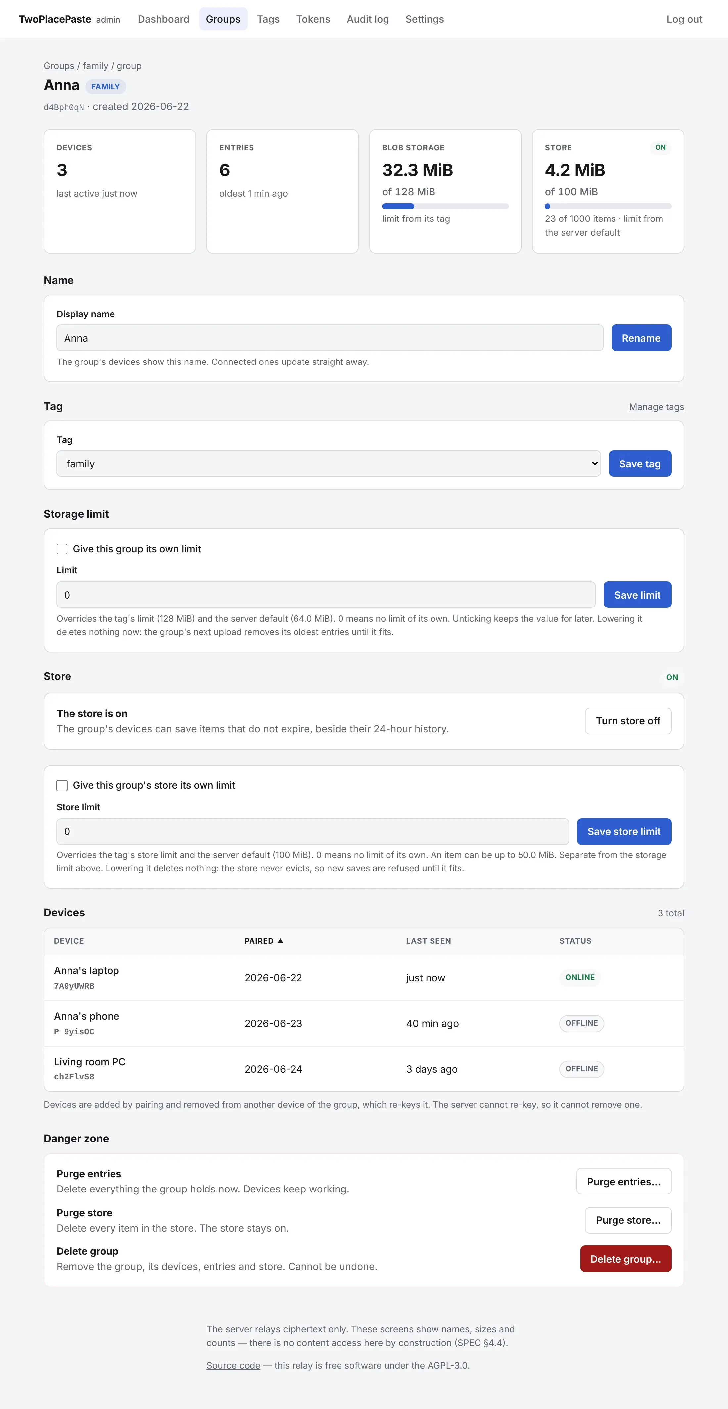The height and width of the screenshot is (1409, 728).
Task: Click the '3 days ago' last seen cell
Action: tap(432, 1069)
